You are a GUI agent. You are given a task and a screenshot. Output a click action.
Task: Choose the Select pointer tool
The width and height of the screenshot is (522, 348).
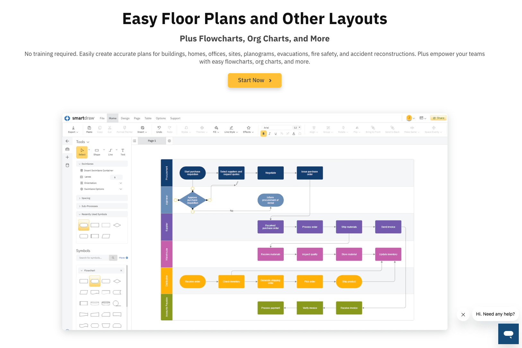[x=82, y=152]
